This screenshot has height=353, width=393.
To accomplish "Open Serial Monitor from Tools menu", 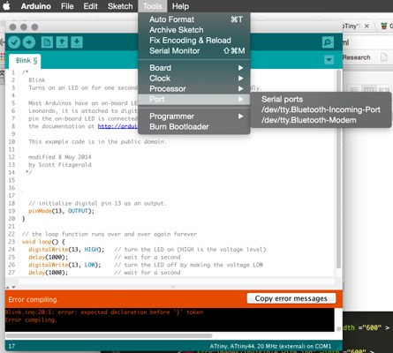I will point(194,51).
